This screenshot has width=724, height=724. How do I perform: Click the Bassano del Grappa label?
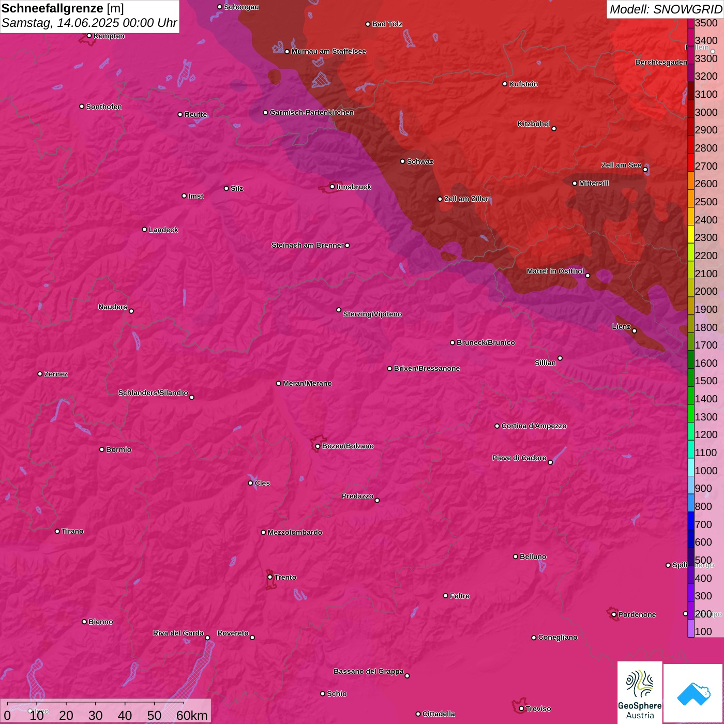tap(368, 671)
